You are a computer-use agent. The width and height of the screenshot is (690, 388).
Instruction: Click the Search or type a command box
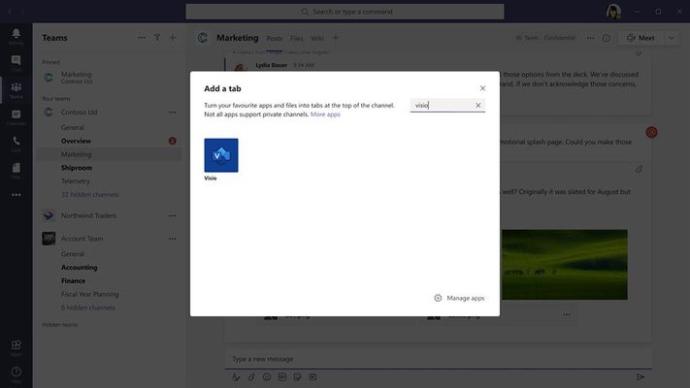pos(345,12)
